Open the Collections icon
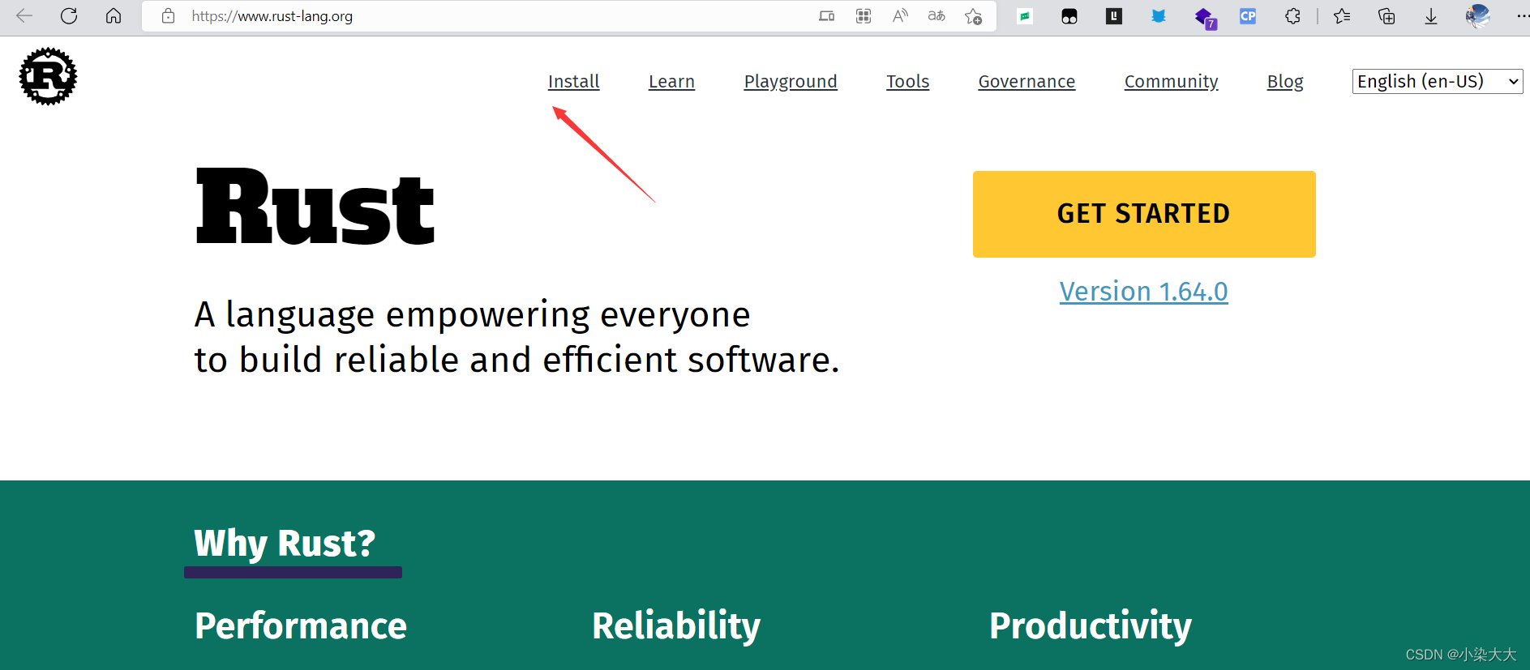Image resolution: width=1530 pixels, height=670 pixels. coord(1386,16)
